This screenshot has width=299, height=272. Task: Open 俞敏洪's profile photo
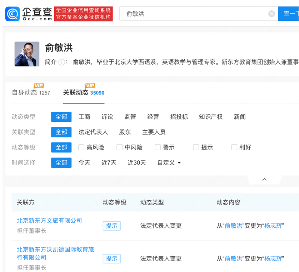(x=27, y=54)
